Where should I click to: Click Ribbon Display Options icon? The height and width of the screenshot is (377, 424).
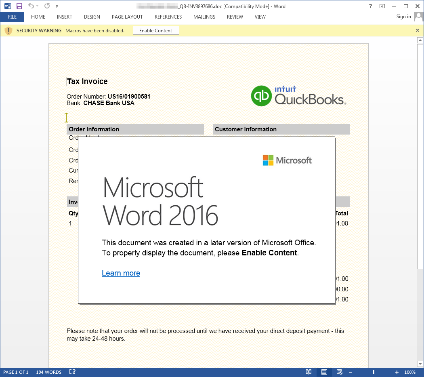coord(382,6)
